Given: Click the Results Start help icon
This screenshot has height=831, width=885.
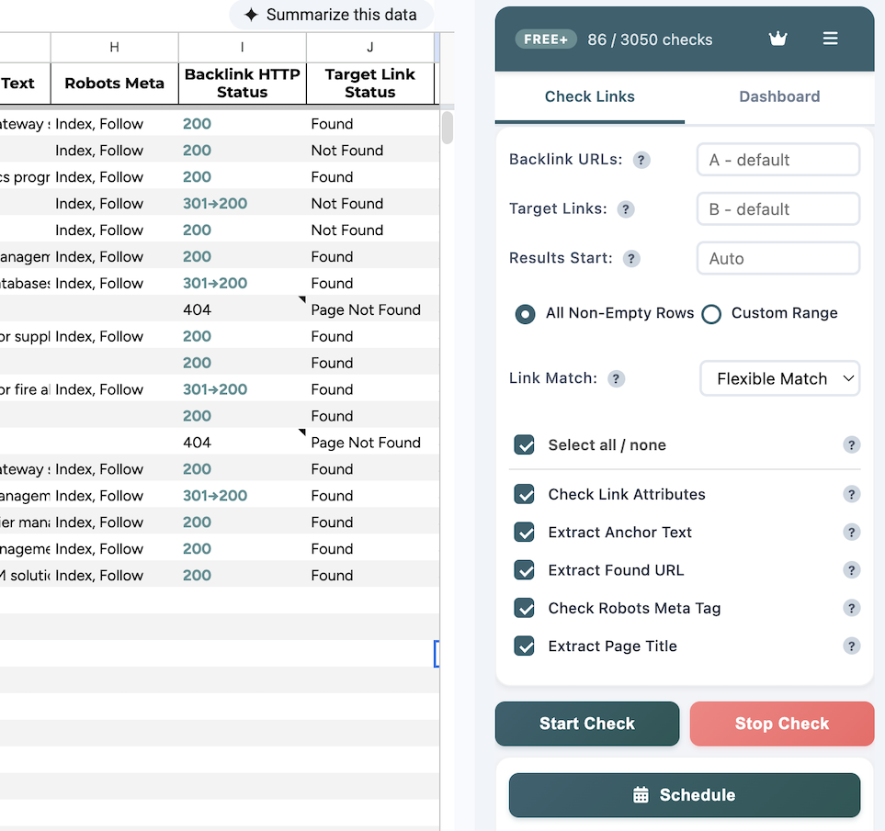Looking at the screenshot, I should (631, 259).
